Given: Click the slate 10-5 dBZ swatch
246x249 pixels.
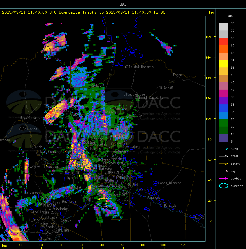Looking at the screenshot, I should (x=224, y=138).
